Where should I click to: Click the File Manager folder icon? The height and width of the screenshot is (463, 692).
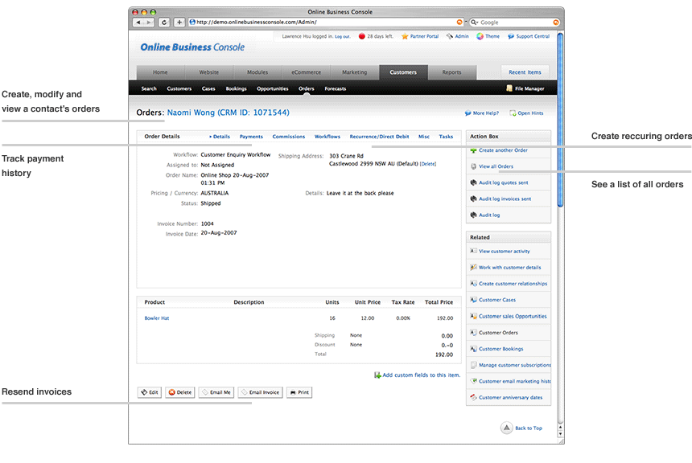[x=509, y=88]
